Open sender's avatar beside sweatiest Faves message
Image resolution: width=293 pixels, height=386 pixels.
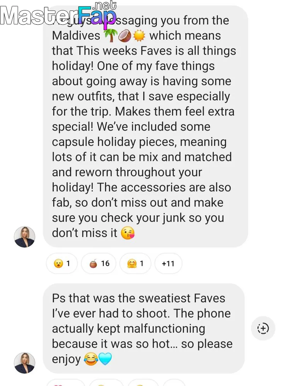[24, 362]
